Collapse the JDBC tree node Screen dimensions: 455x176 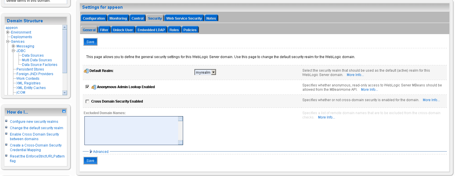click(13, 51)
